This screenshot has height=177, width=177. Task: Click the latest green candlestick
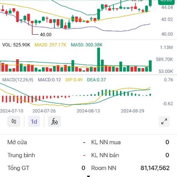(150, 3)
